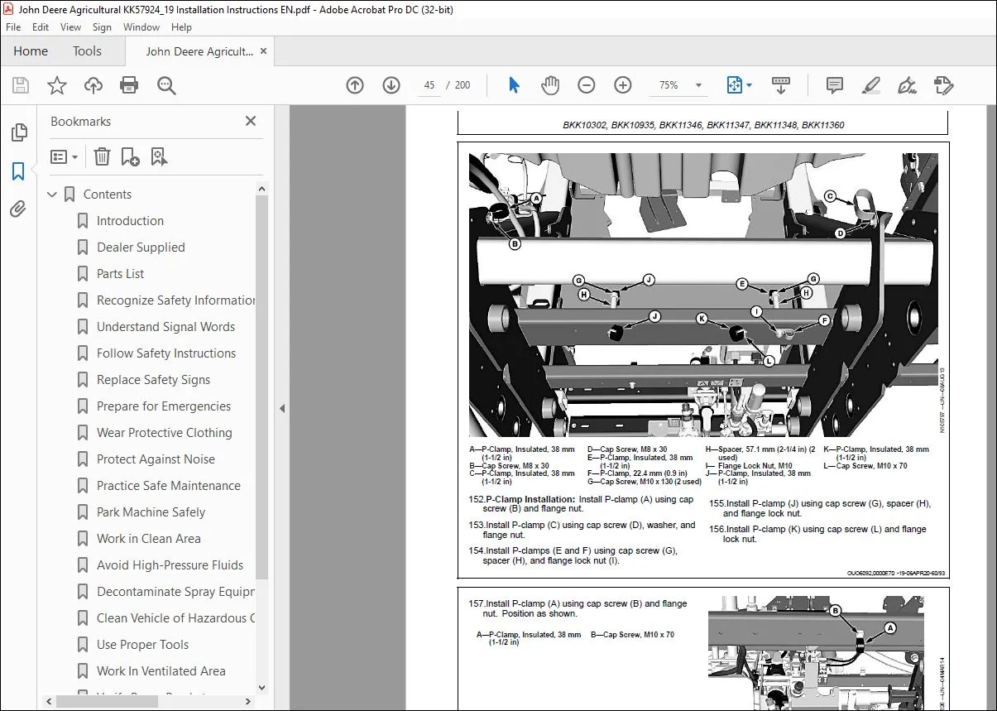Collapse the navigation pane arrow
Image resolution: width=997 pixels, height=711 pixels.
point(282,408)
